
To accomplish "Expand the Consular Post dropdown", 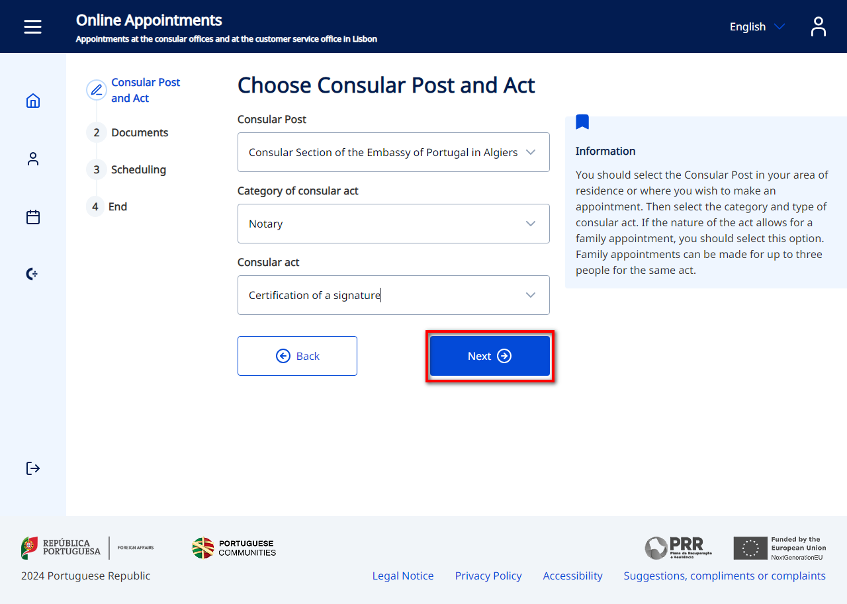I will [x=393, y=152].
